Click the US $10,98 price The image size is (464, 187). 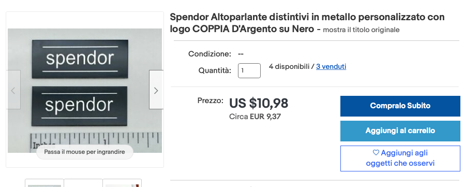point(259,103)
